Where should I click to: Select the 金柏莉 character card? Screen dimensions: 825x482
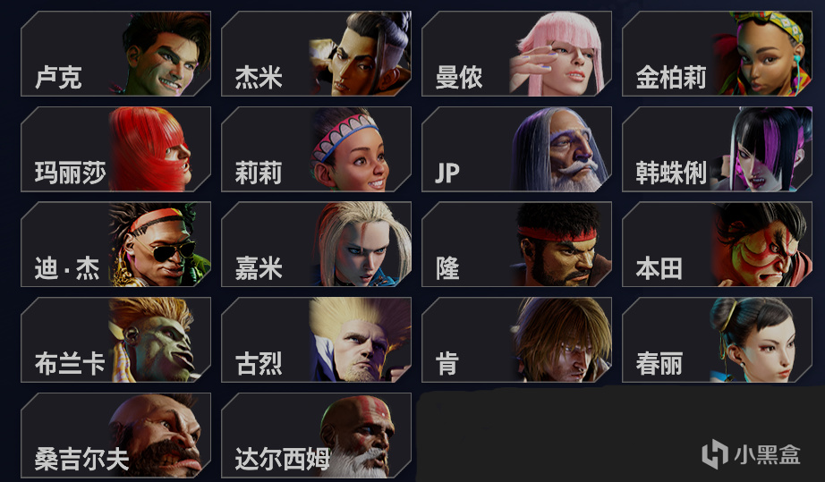(717, 54)
